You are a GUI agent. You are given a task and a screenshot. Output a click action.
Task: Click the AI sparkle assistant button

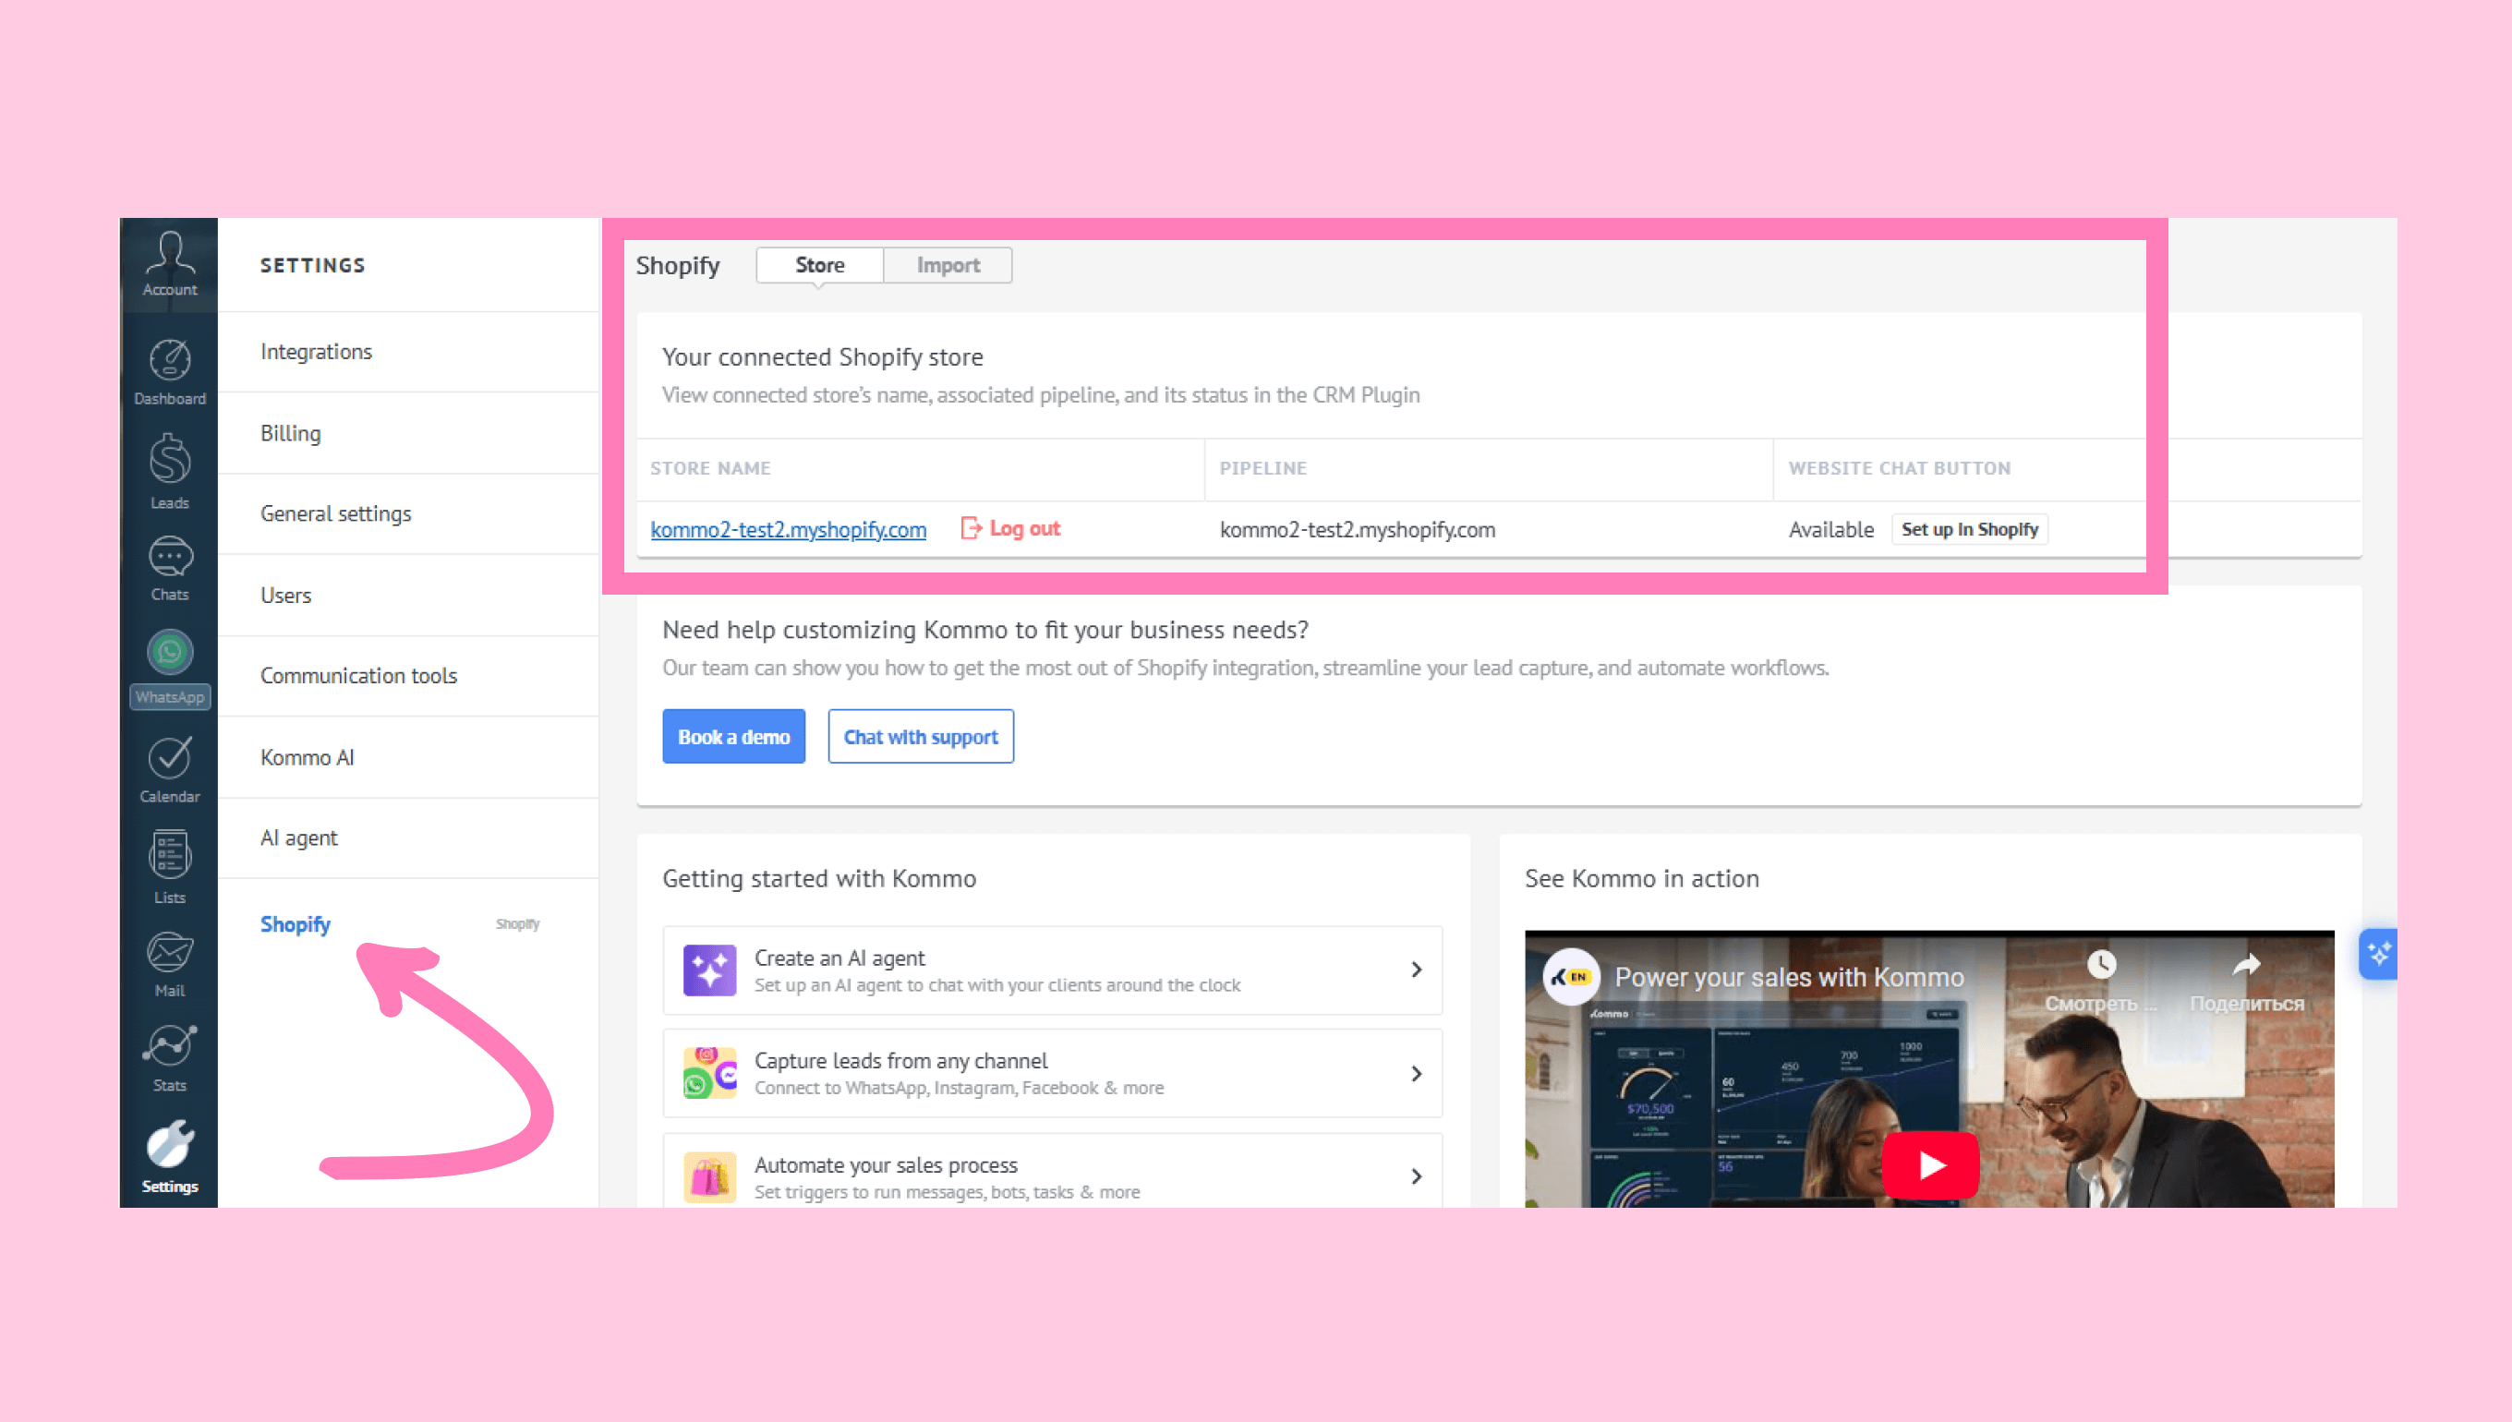click(x=2378, y=954)
